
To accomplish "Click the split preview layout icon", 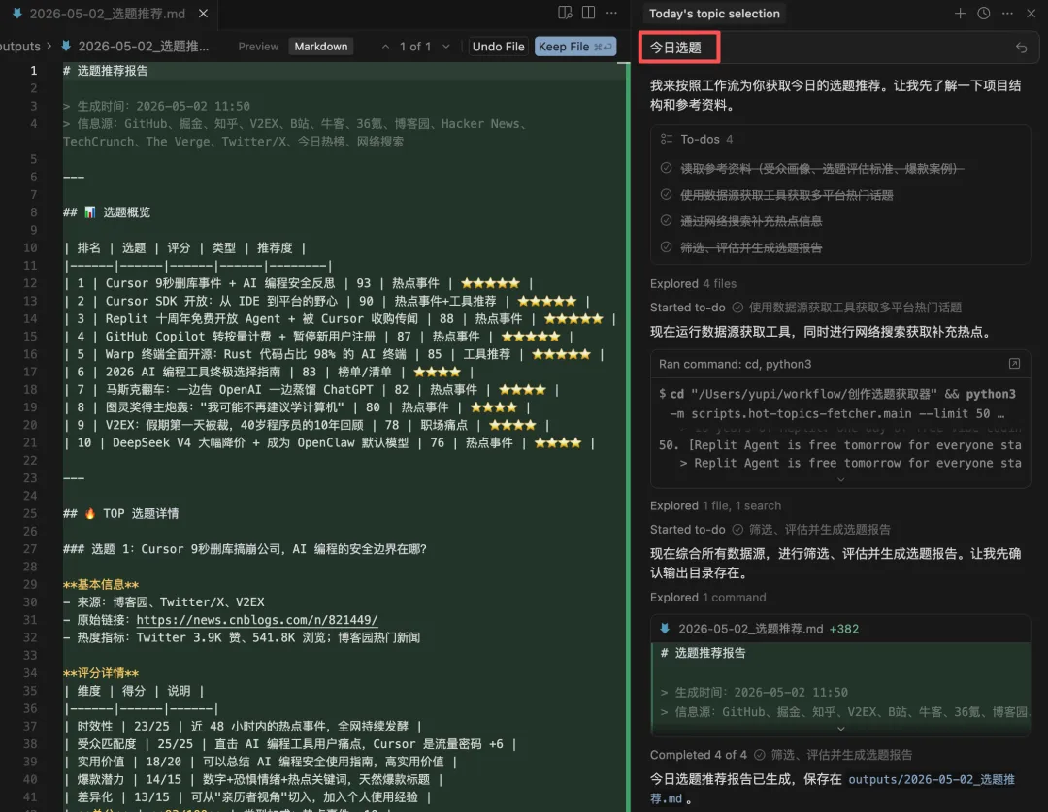I will (565, 13).
